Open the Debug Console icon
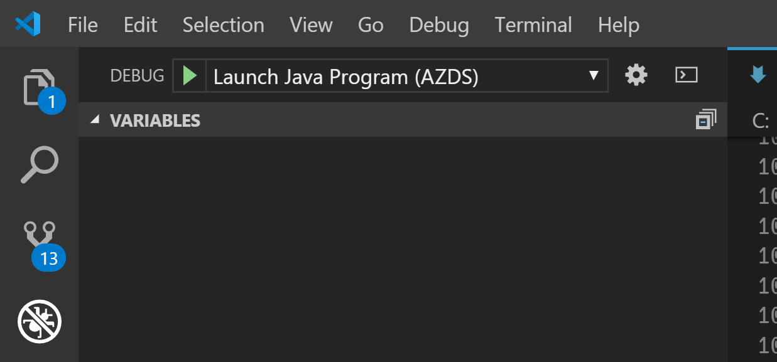 pyautogui.click(x=687, y=76)
